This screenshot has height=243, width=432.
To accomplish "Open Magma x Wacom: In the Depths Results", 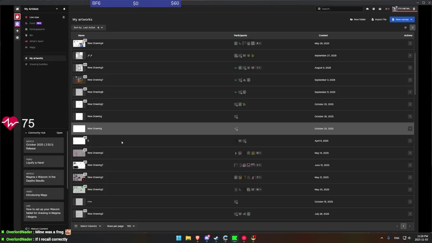I will [44, 177].
